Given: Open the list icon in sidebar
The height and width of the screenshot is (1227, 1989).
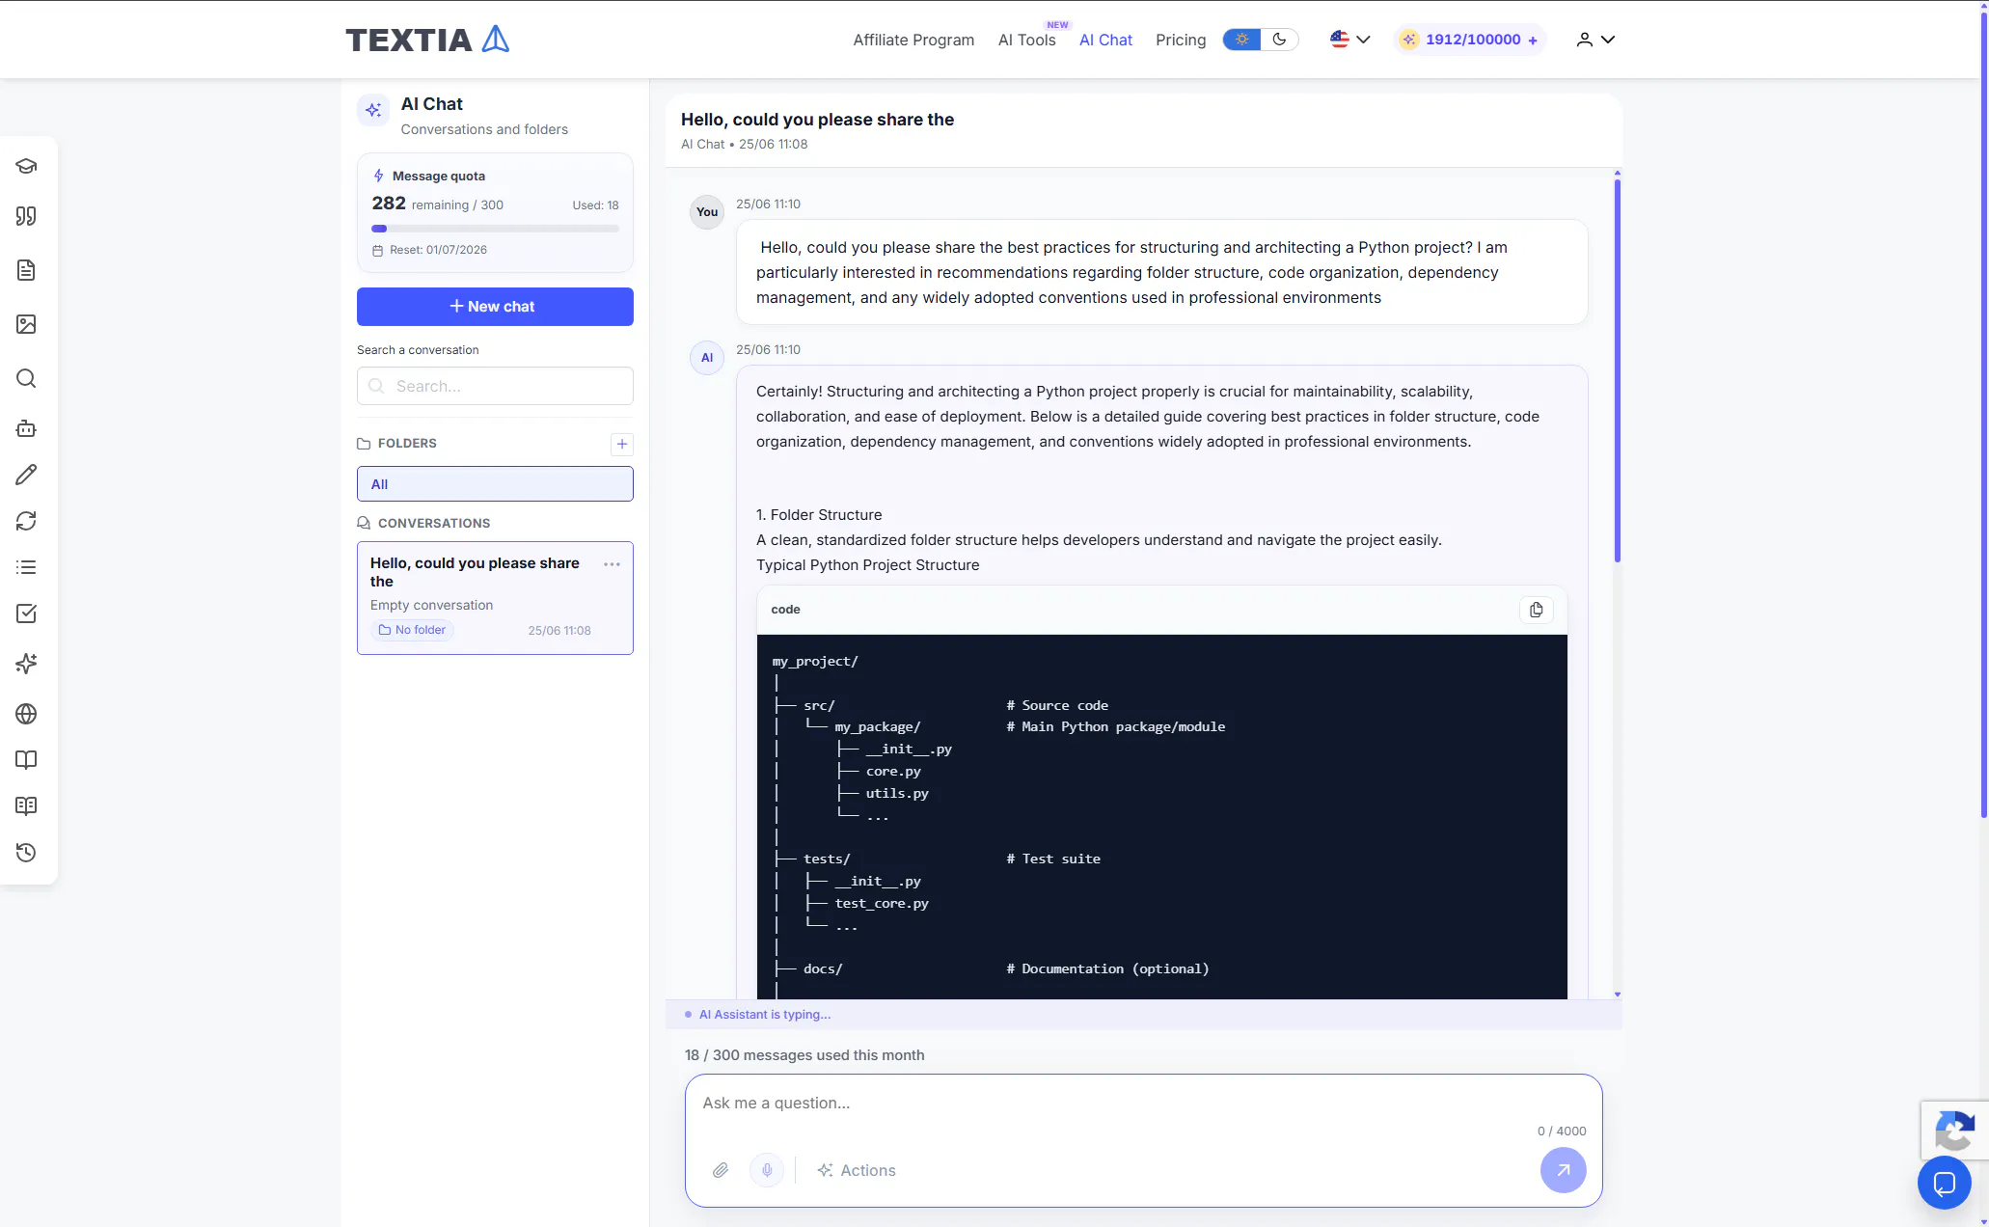Looking at the screenshot, I should pyautogui.click(x=26, y=567).
